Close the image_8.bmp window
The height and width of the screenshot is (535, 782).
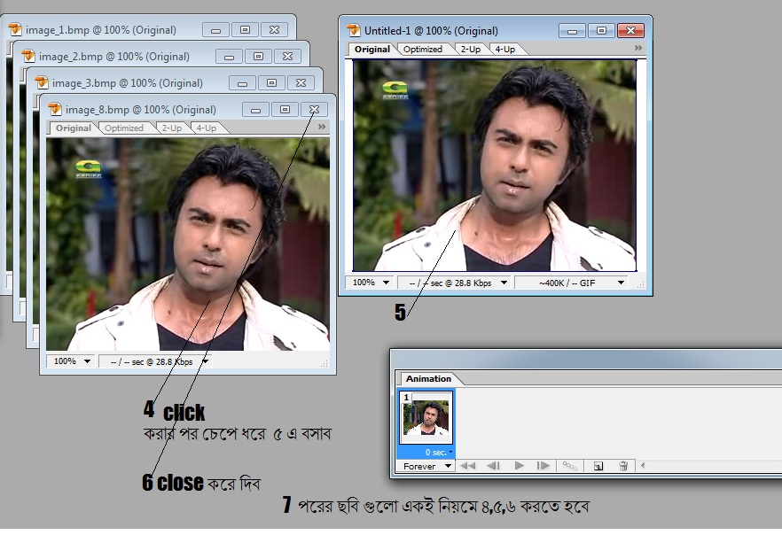pyautogui.click(x=314, y=109)
